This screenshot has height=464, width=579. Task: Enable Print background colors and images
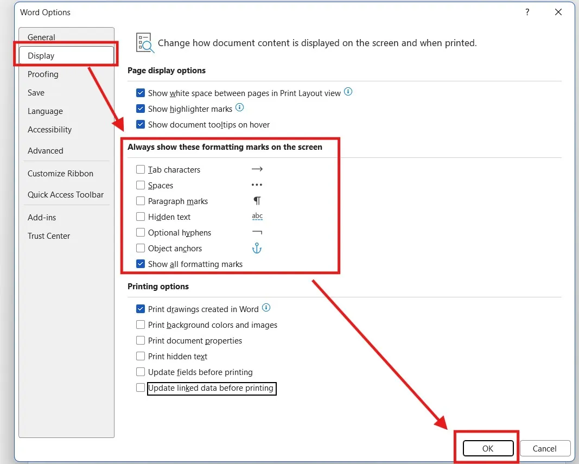pos(141,325)
